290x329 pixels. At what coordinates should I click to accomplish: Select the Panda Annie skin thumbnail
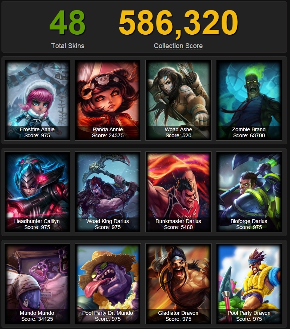pyautogui.click(x=108, y=100)
